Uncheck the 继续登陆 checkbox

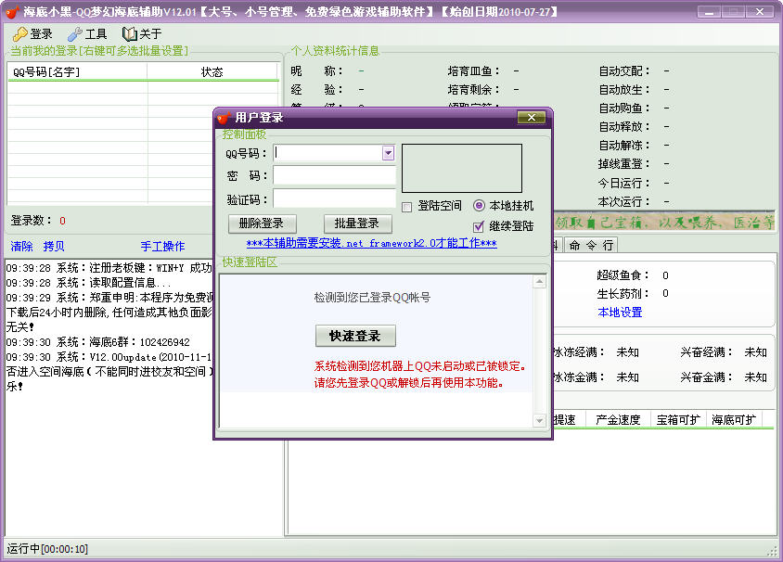click(479, 226)
